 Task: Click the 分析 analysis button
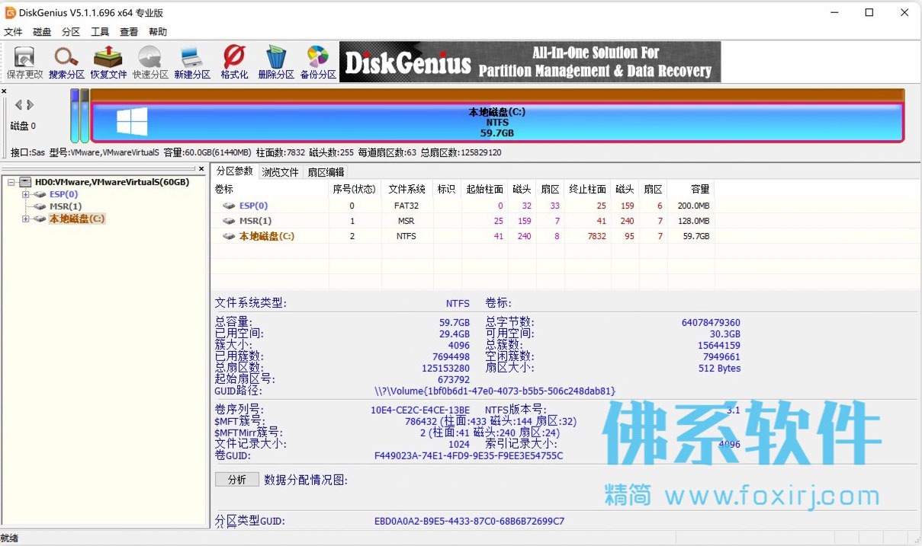[236, 479]
